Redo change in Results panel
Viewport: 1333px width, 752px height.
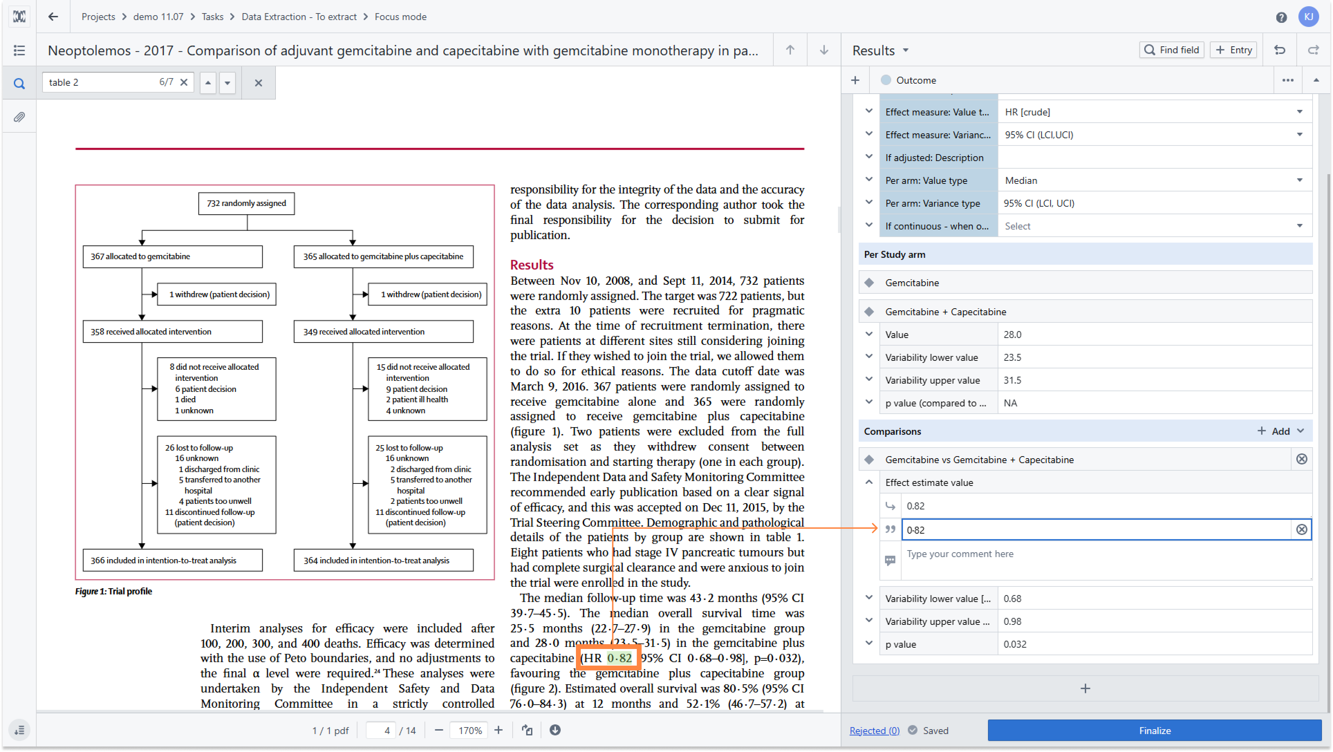click(x=1313, y=50)
